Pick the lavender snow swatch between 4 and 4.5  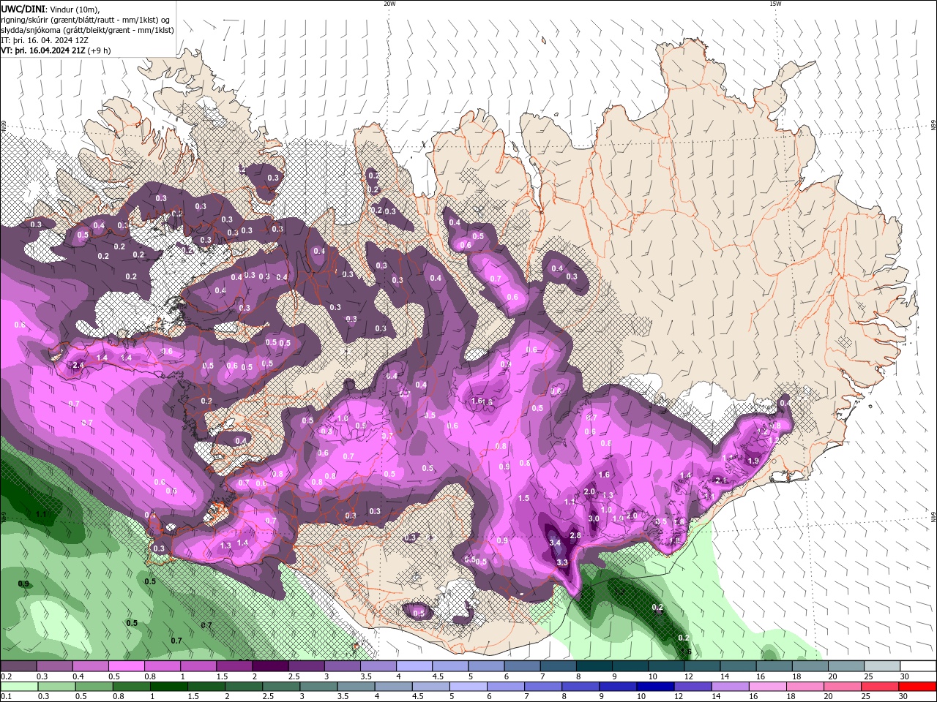point(414,666)
